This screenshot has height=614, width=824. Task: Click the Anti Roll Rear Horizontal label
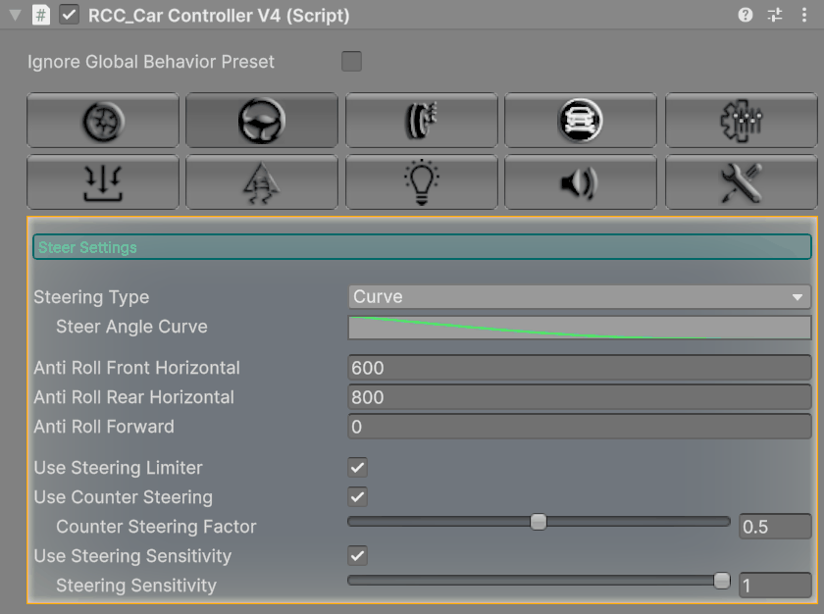[x=134, y=397]
